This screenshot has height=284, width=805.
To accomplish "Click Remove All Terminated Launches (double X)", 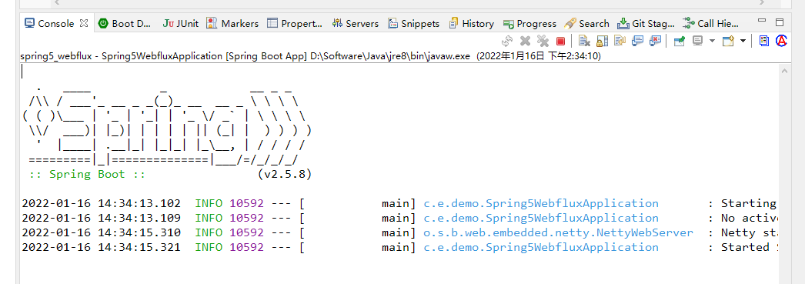I will [543, 41].
